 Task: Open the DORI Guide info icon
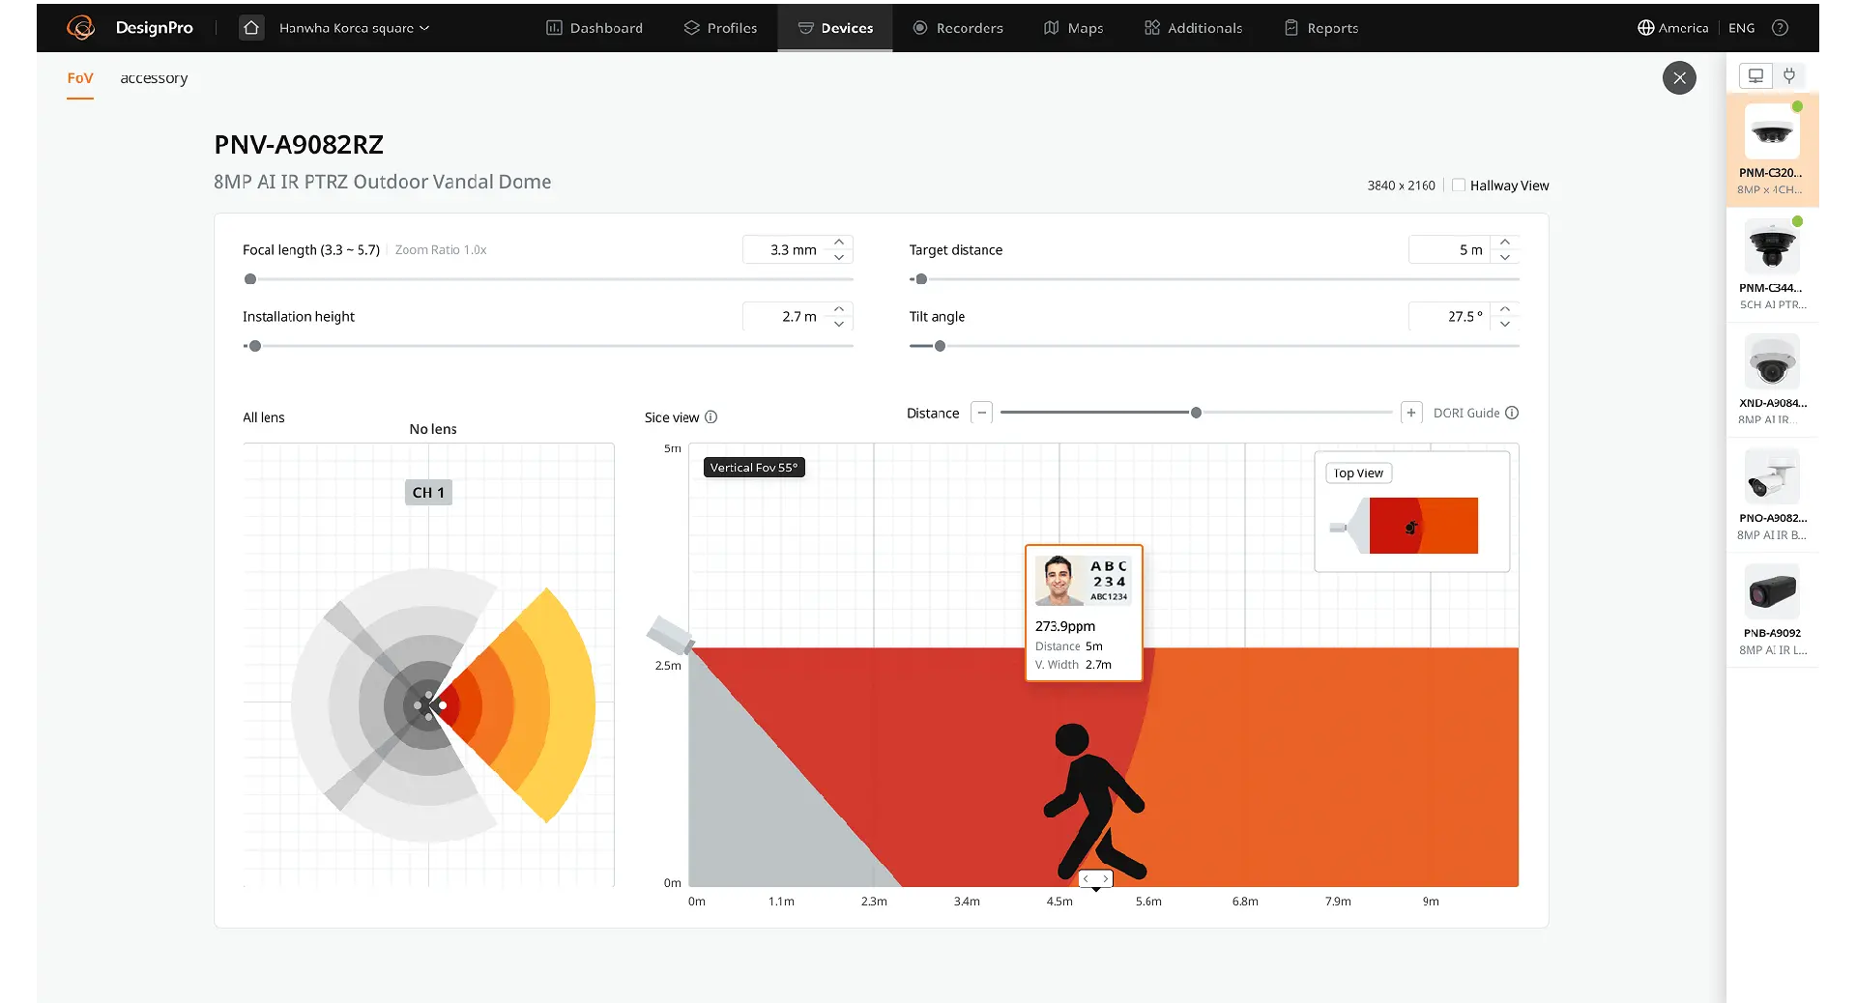1513,413
